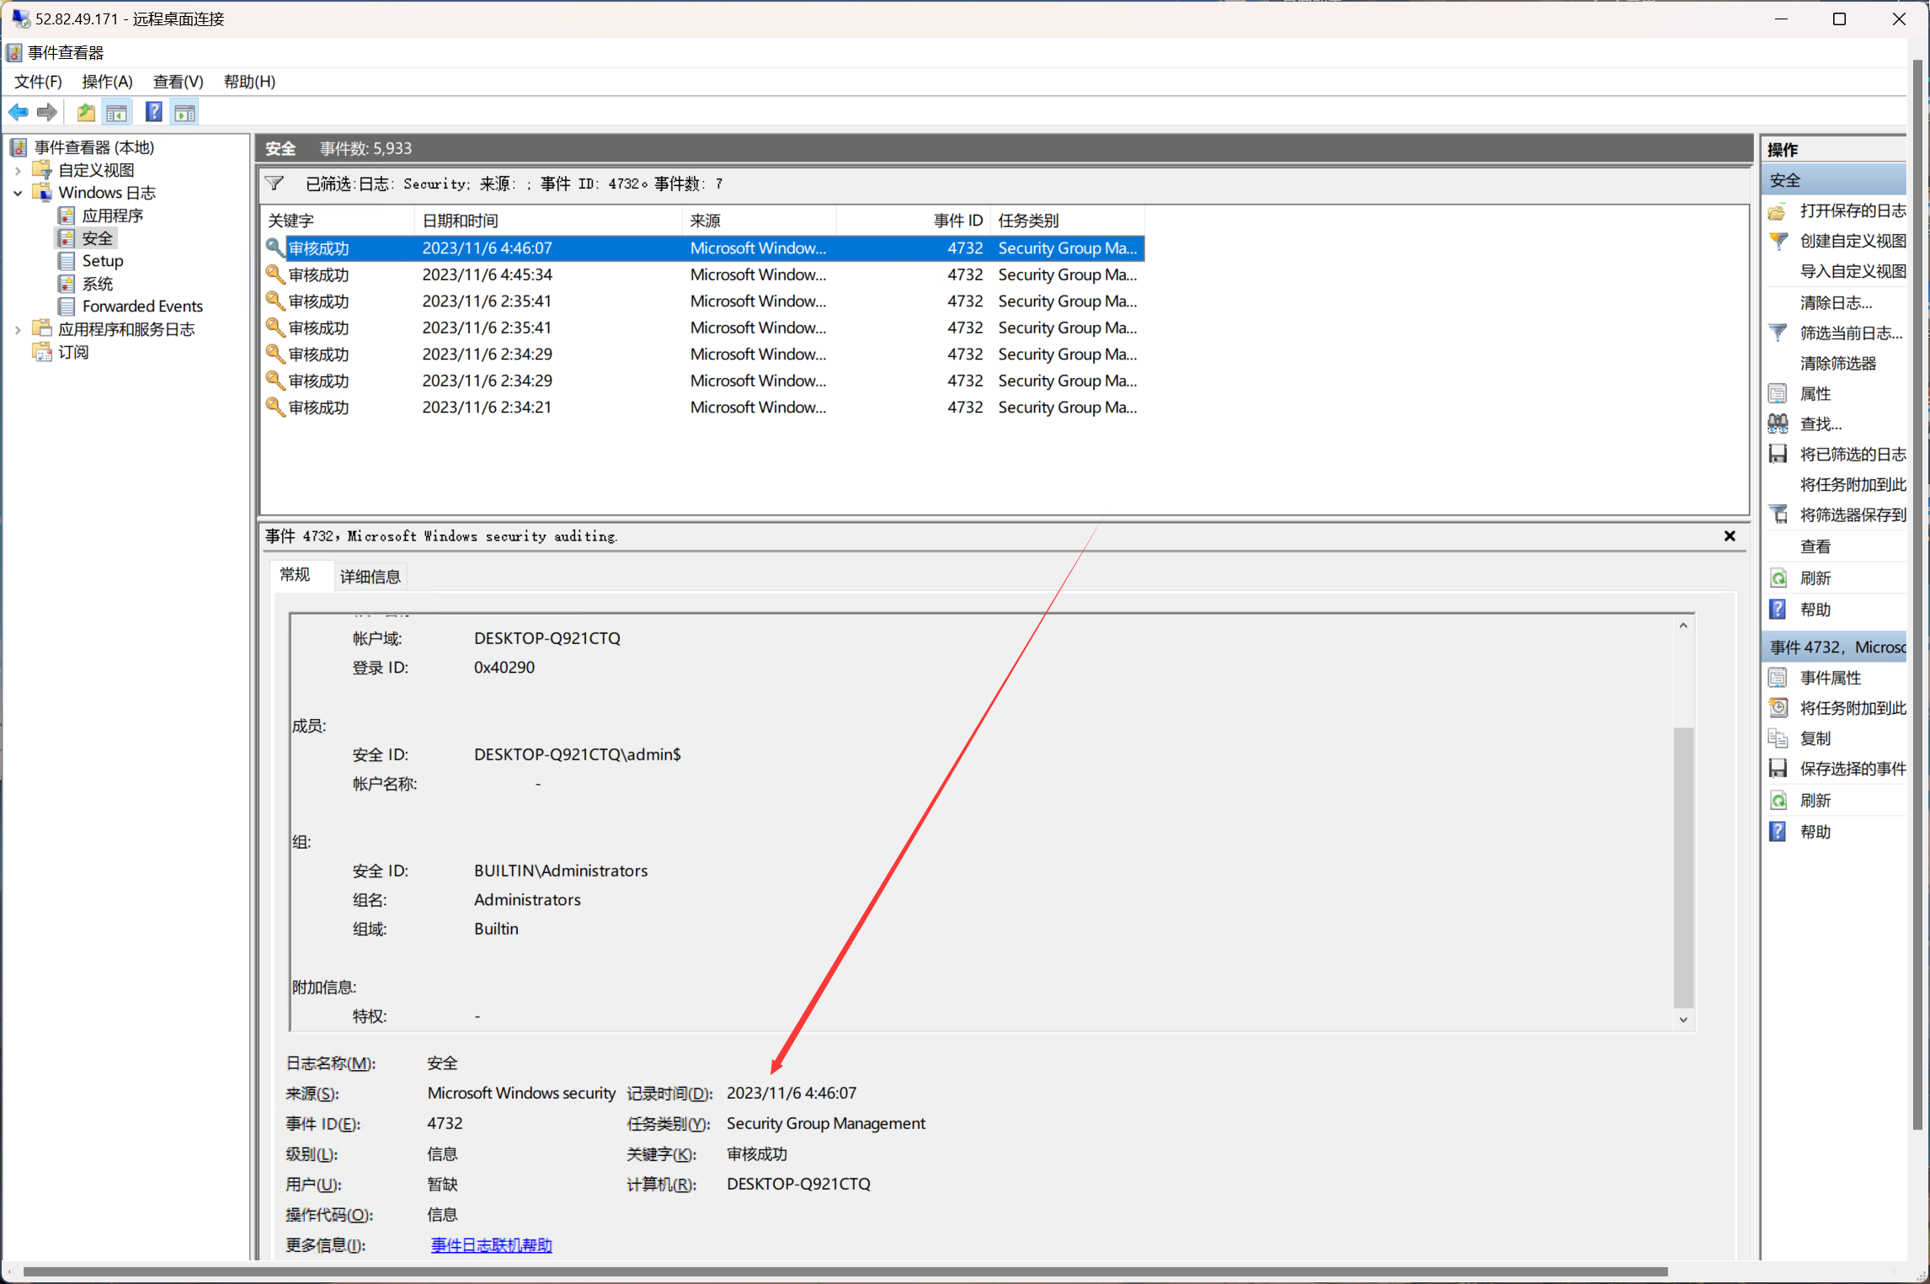Click the Save Selected Events floppy icon
The height and width of the screenshot is (1284, 1930).
tap(1778, 769)
